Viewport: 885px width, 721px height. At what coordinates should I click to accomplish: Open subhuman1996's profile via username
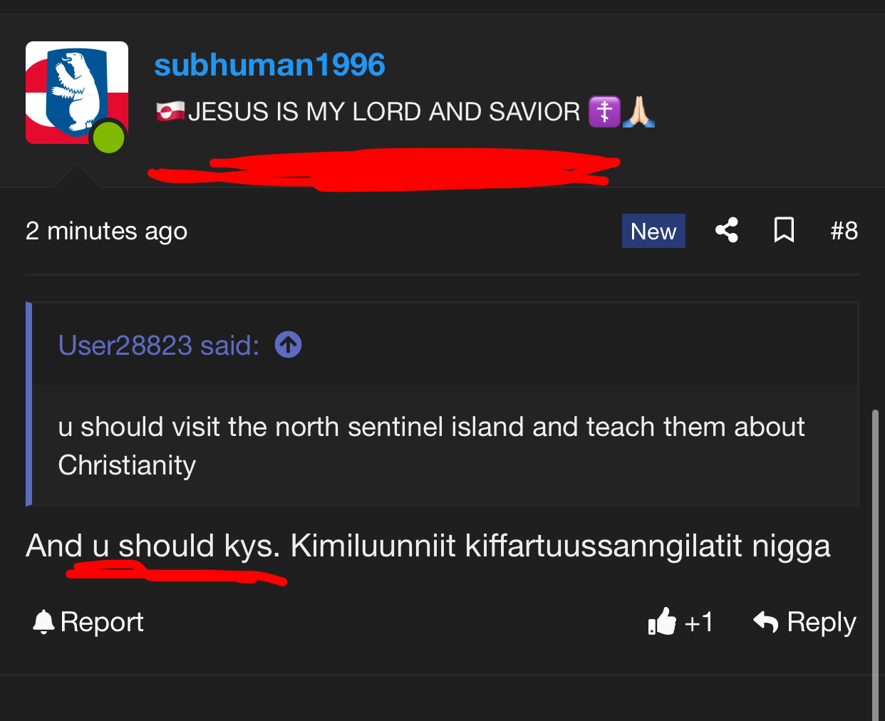coord(269,65)
